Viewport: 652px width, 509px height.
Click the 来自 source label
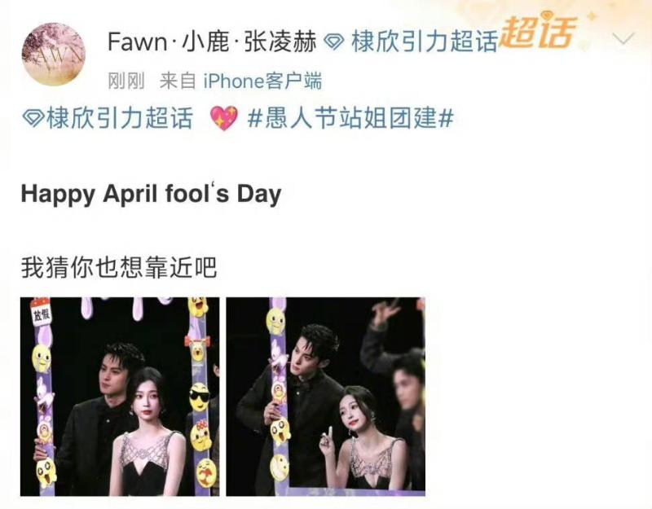click(x=178, y=80)
